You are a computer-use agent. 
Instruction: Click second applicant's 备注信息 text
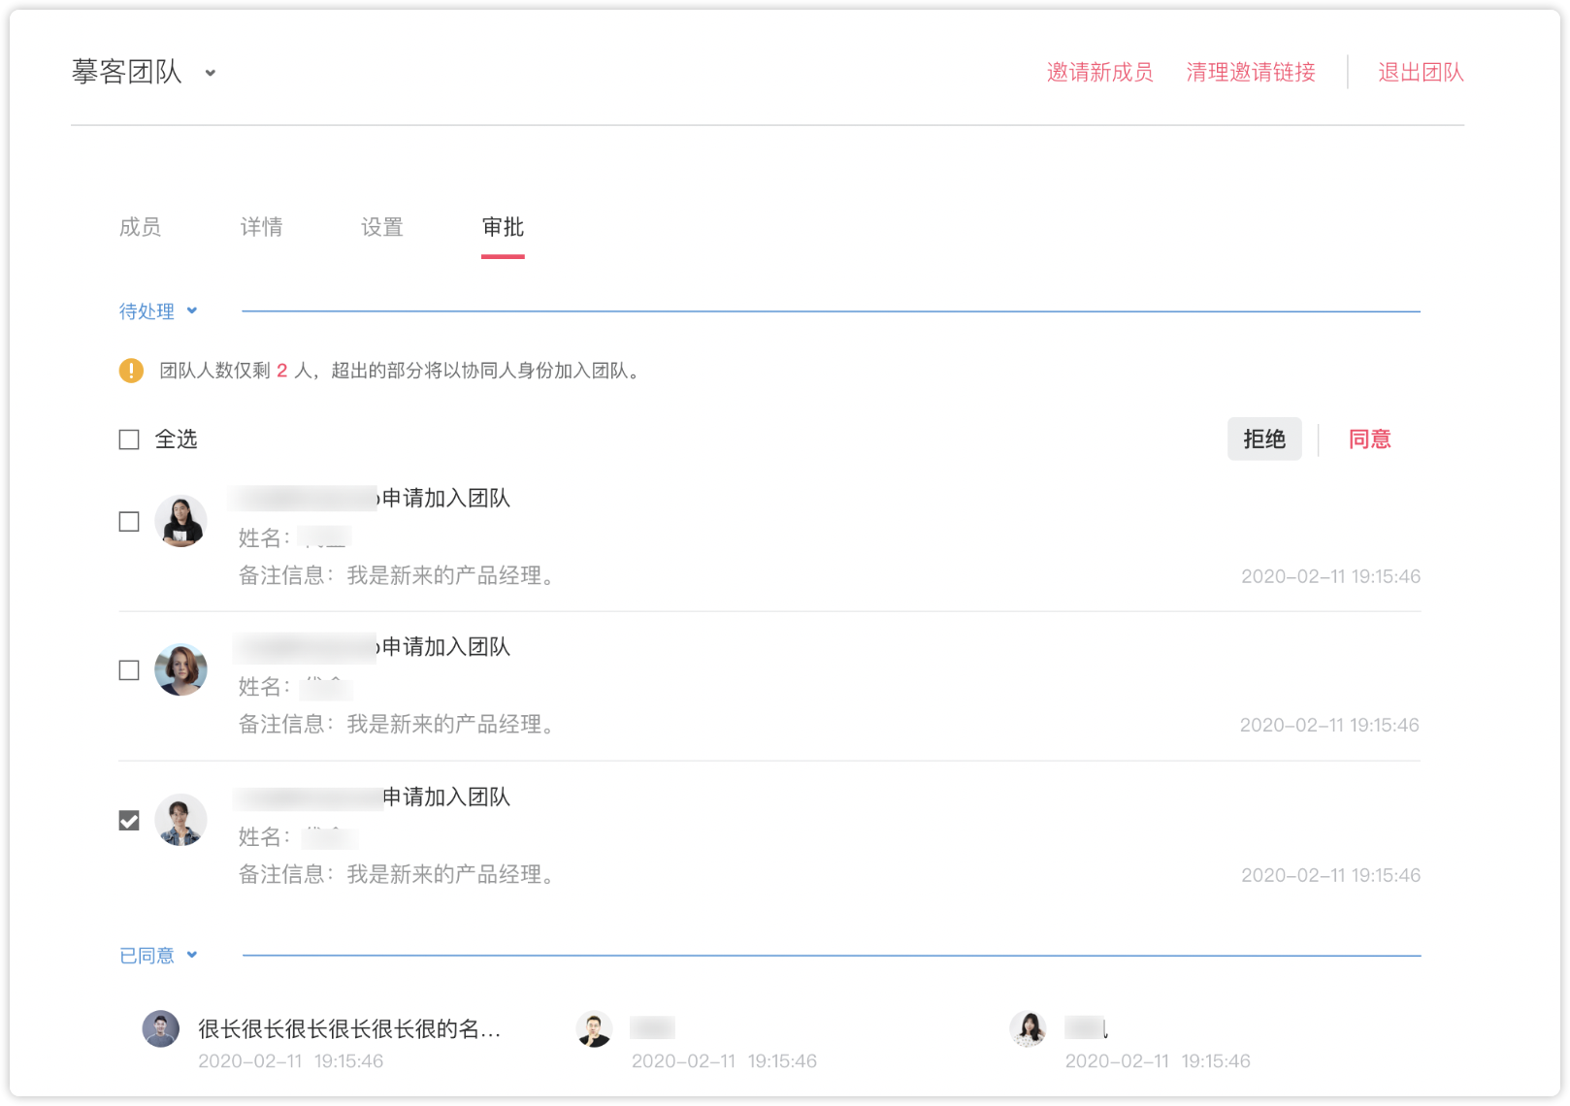coord(397,725)
